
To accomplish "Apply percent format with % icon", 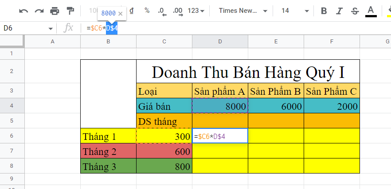I will [147, 11].
